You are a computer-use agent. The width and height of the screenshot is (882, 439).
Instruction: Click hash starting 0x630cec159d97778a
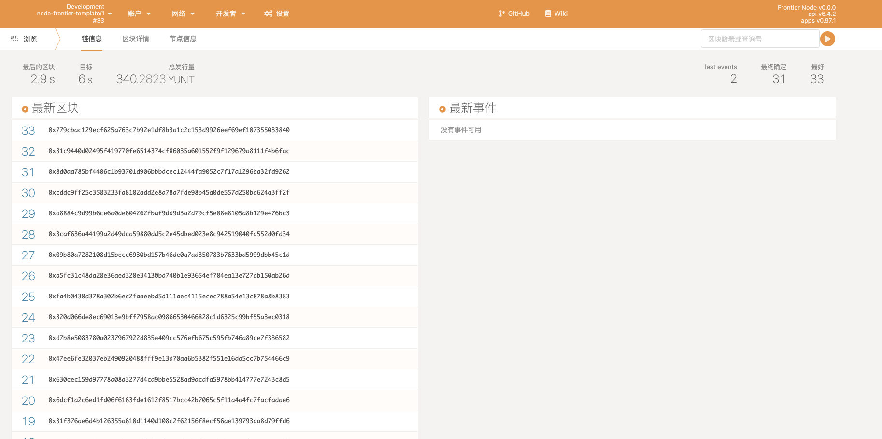tap(169, 379)
